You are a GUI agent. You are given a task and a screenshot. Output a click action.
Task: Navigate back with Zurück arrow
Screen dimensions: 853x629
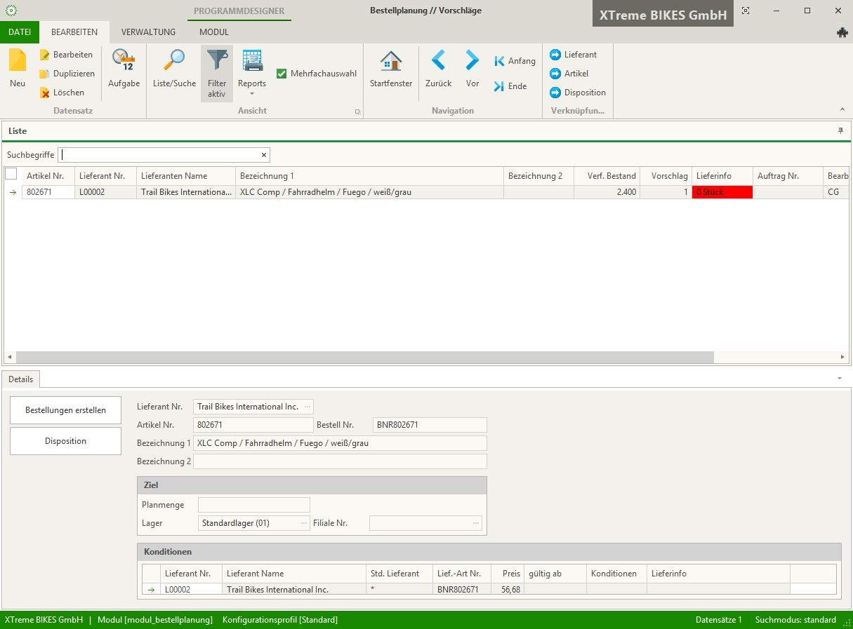click(438, 62)
